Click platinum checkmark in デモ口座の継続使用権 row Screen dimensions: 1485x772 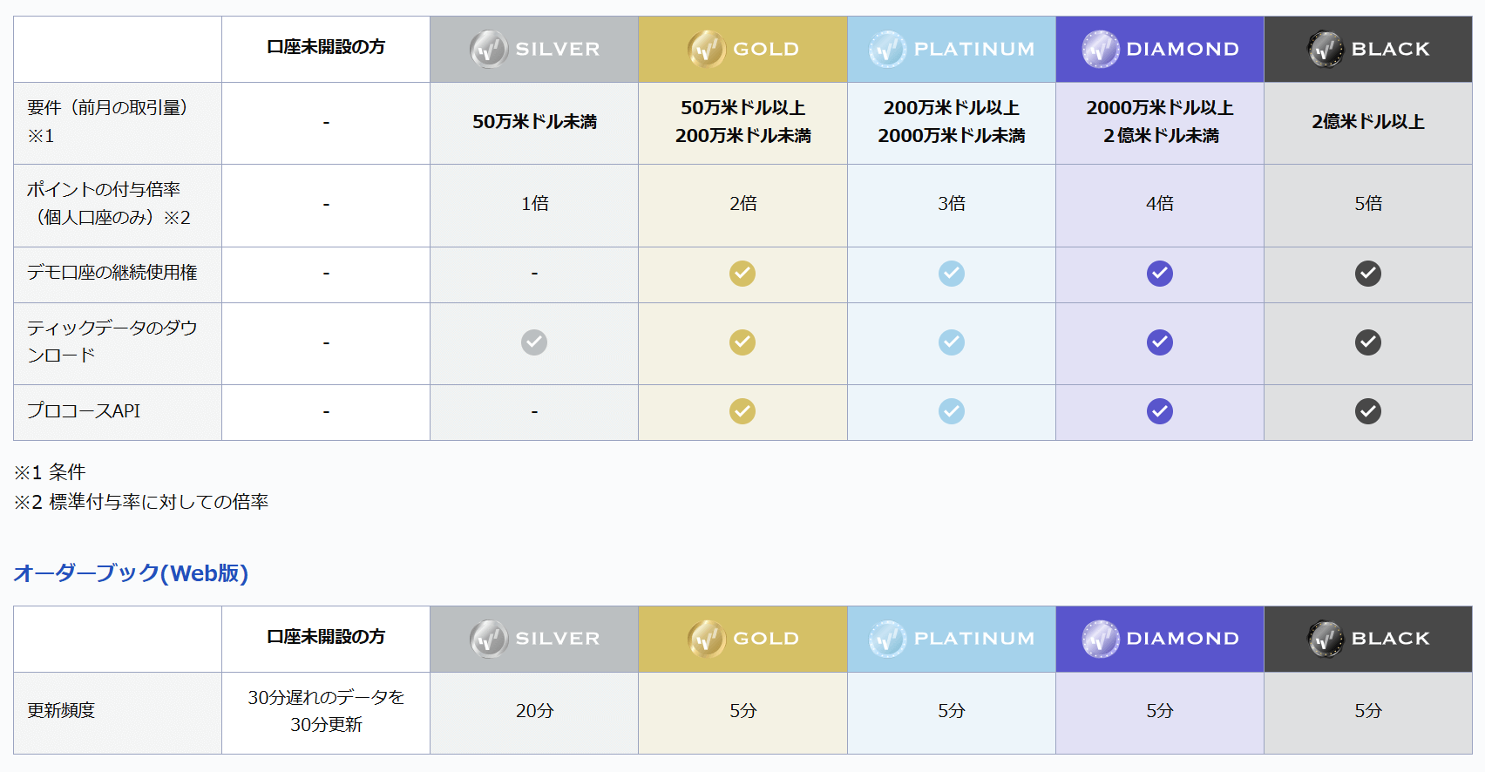coord(952,274)
